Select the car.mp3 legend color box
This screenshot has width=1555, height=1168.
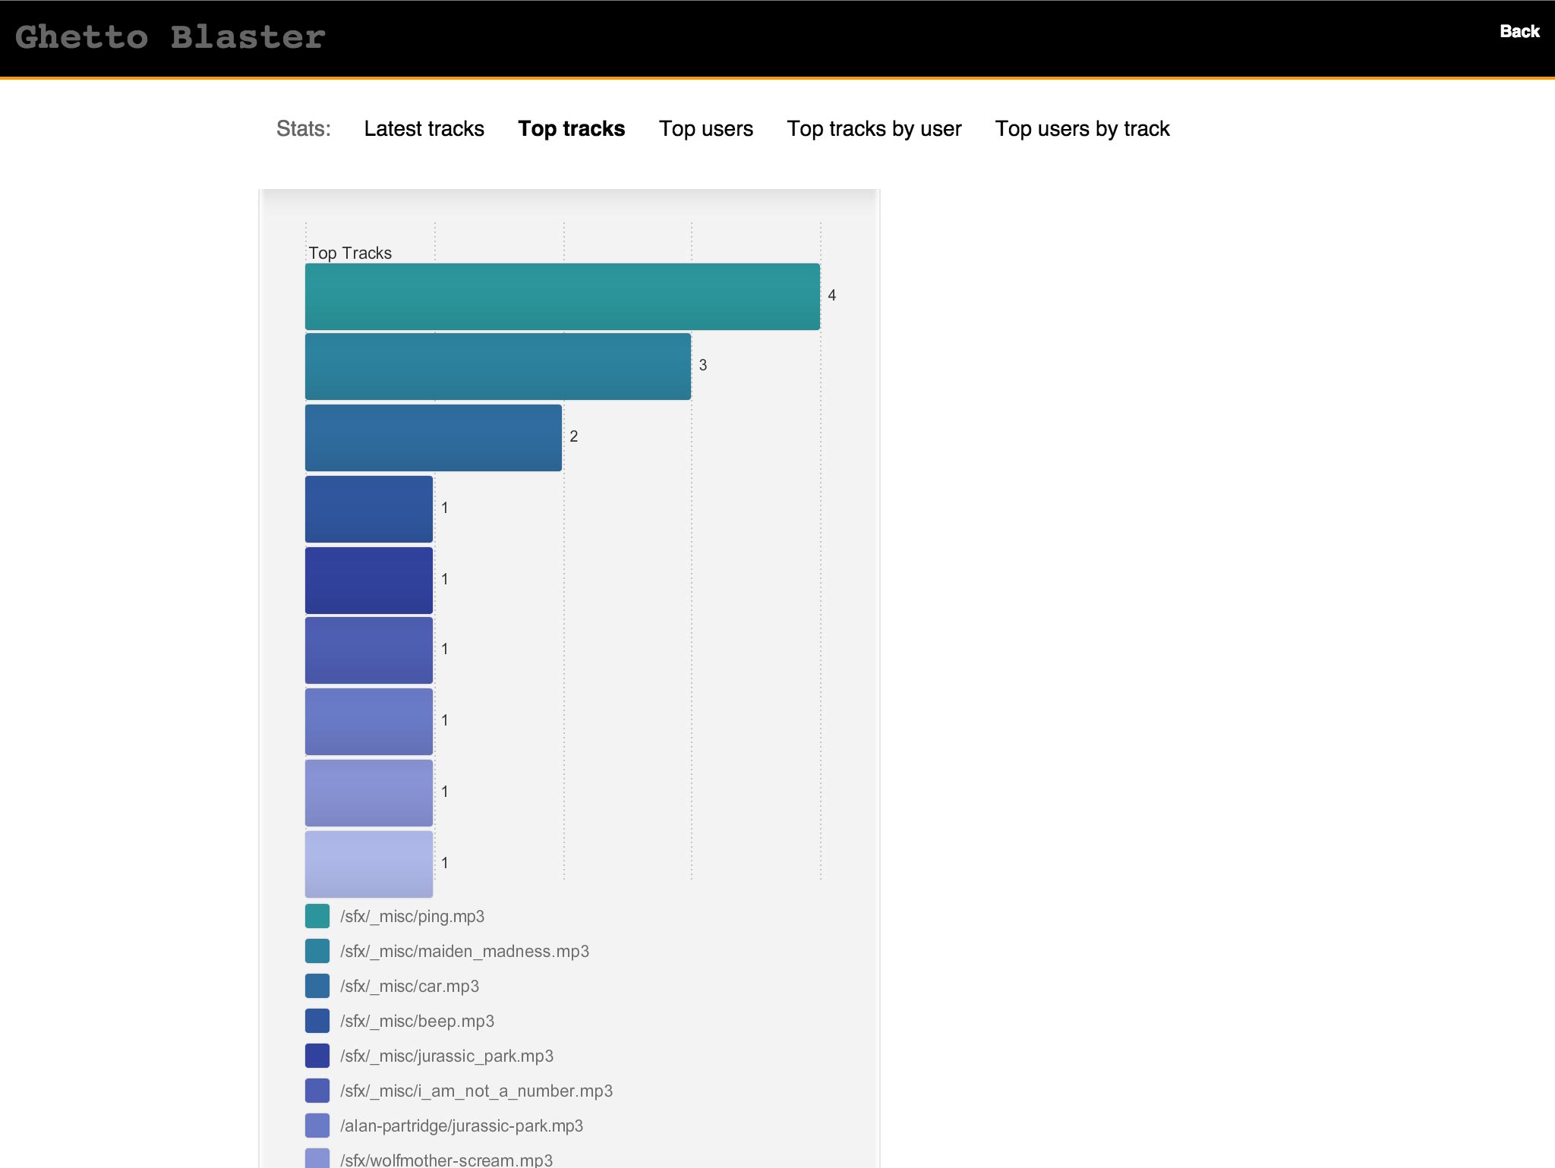pyautogui.click(x=316, y=986)
